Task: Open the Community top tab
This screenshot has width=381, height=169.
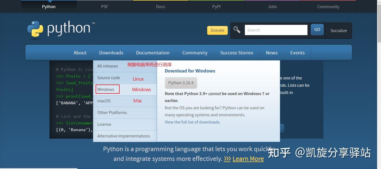Action: (328, 6)
